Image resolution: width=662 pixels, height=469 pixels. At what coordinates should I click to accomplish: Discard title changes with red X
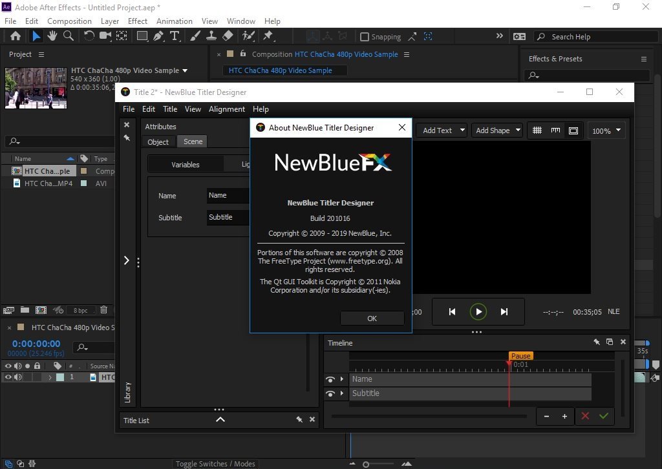point(585,416)
